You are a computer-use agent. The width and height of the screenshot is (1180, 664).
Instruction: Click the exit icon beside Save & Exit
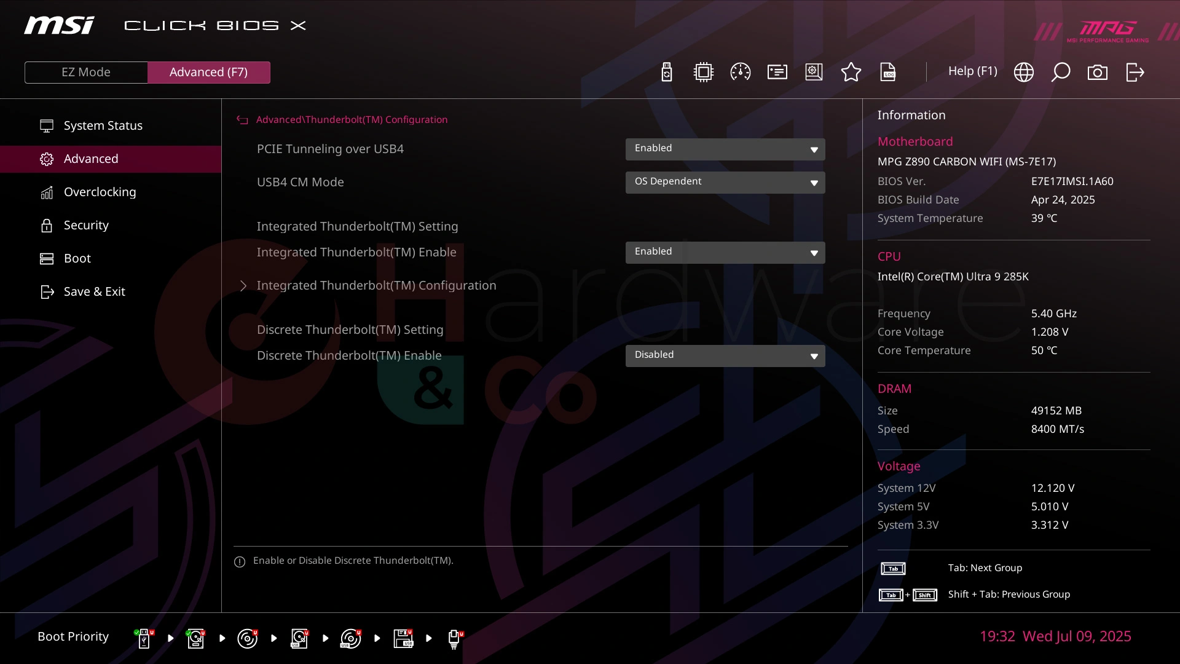tap(47, 292)
